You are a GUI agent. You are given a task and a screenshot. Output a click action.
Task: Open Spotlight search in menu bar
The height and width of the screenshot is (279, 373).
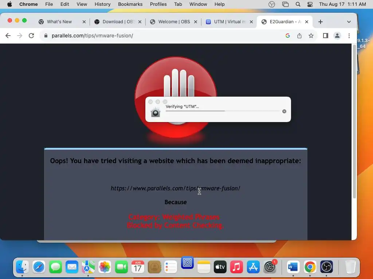298,4
